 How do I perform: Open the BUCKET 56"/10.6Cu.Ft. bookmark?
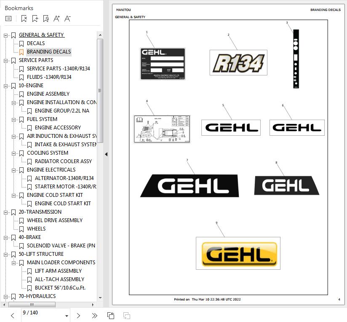tap(60, 288)
